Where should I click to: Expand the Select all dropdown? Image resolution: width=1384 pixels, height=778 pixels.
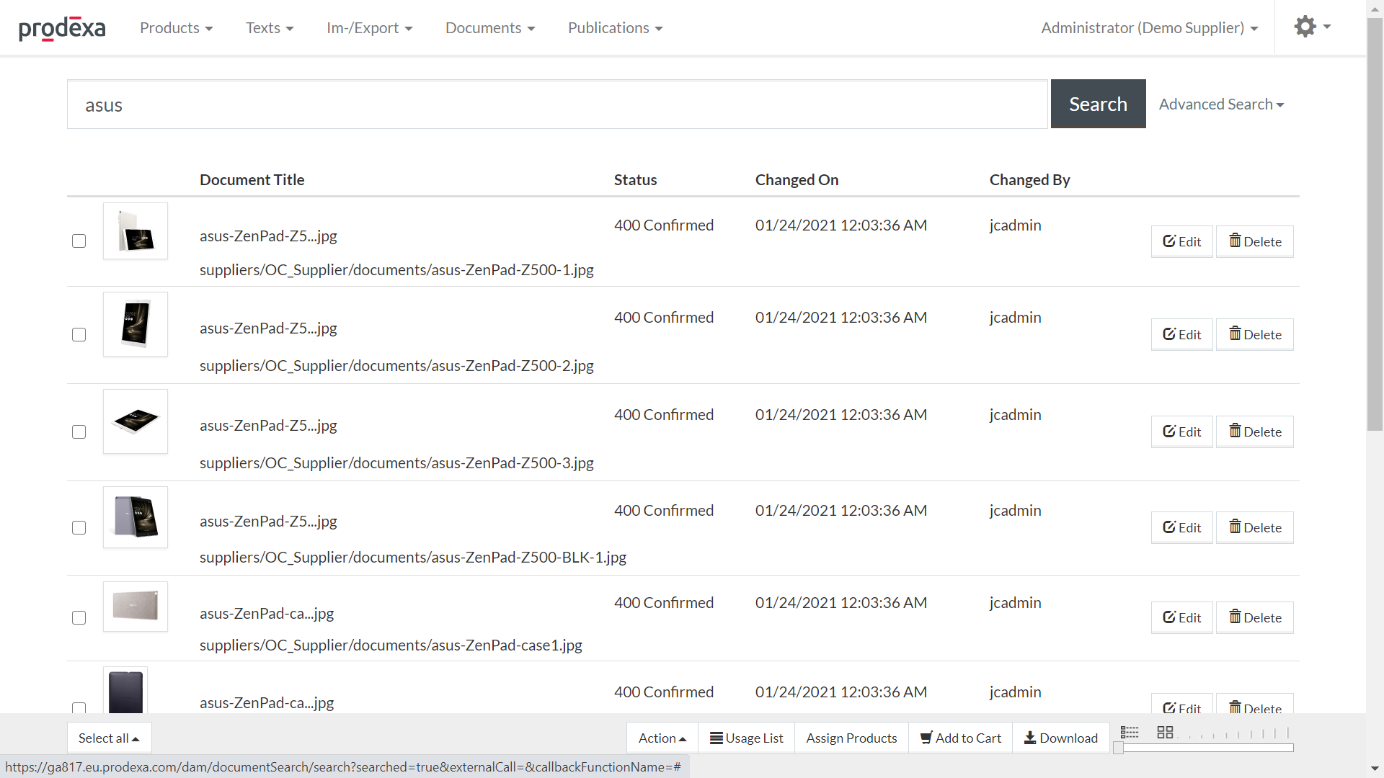(x=109, y=738)
